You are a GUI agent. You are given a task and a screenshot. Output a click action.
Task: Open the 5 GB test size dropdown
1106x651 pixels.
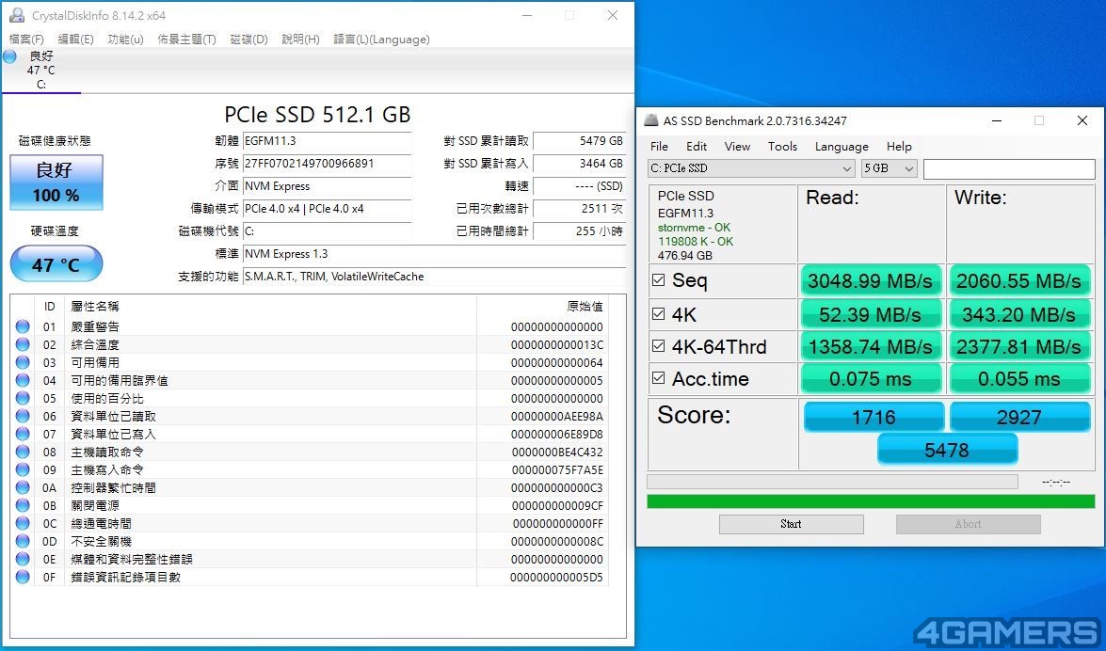coord(890,168)
